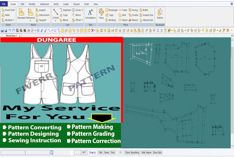Image resolution: width=234 pixels, height=157 pixels.
Task: Toggle Prec snap option
Action: (x=113, y=153)
